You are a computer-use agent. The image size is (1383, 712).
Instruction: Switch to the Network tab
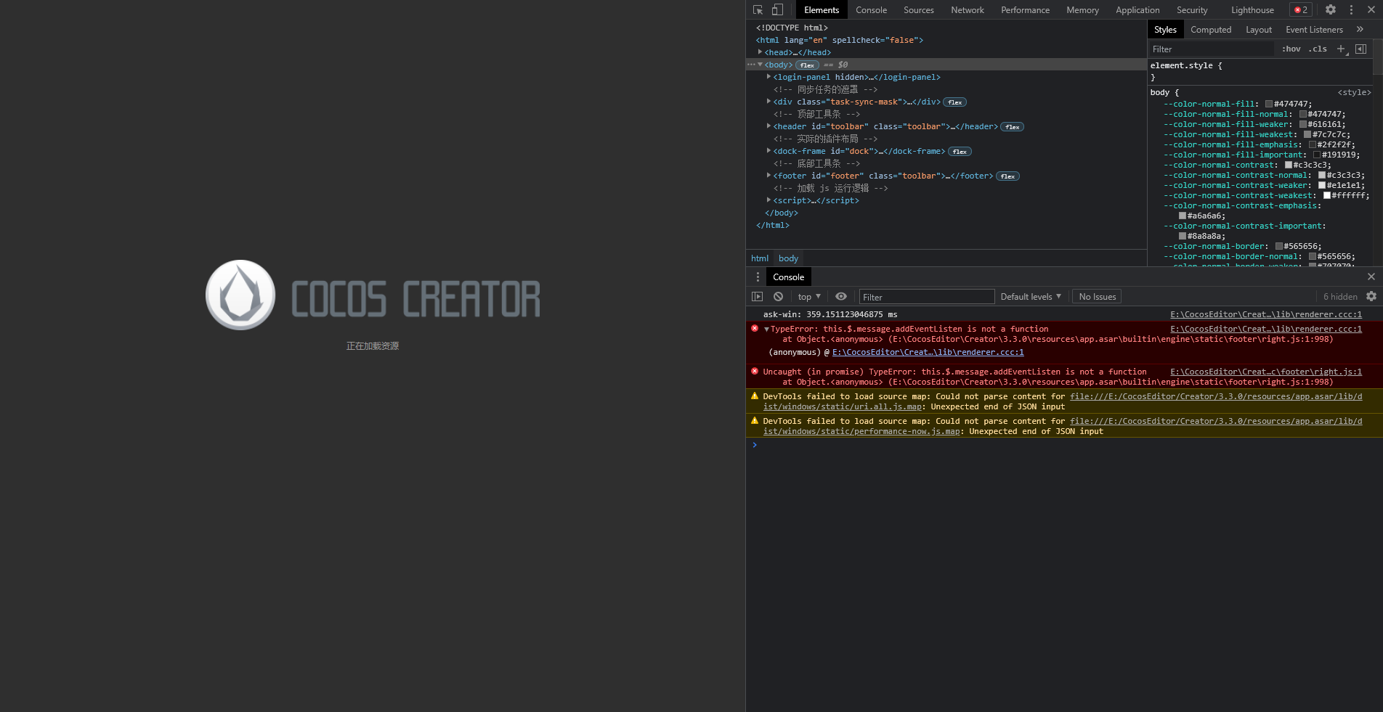pyautogui.click(x=968, y=10)
